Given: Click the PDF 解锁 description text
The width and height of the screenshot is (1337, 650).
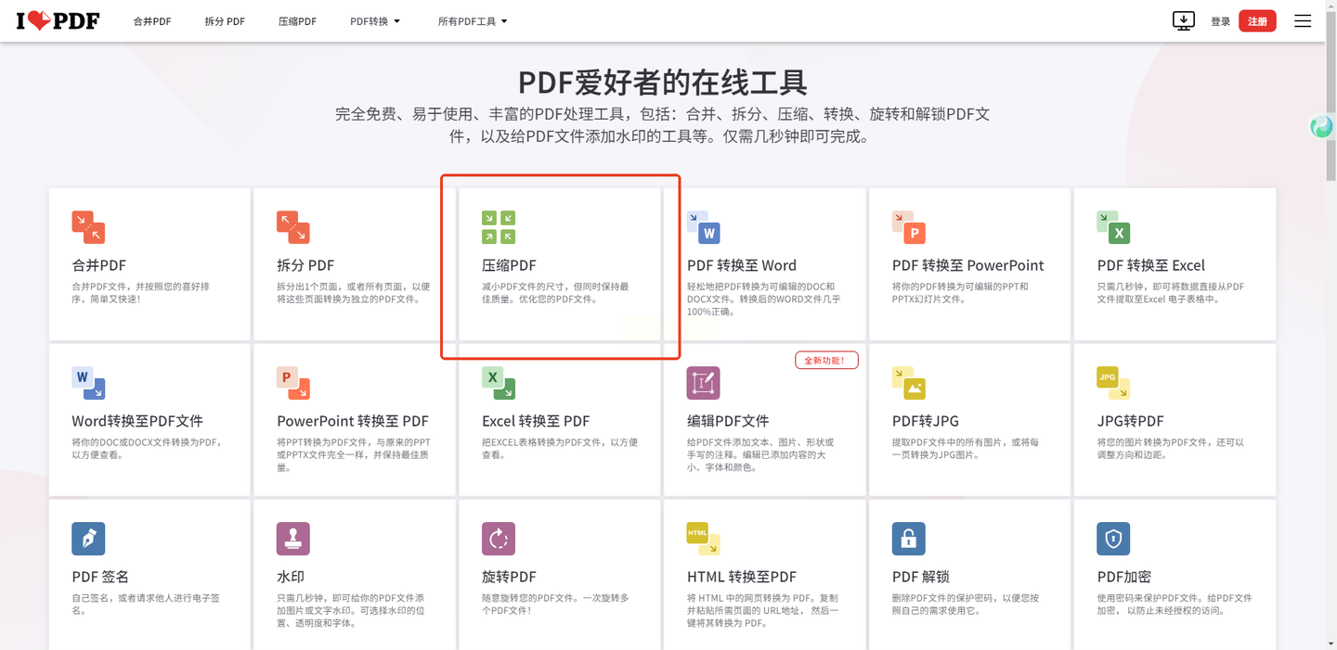Looking at the screenshot, I should click(966, 605).
